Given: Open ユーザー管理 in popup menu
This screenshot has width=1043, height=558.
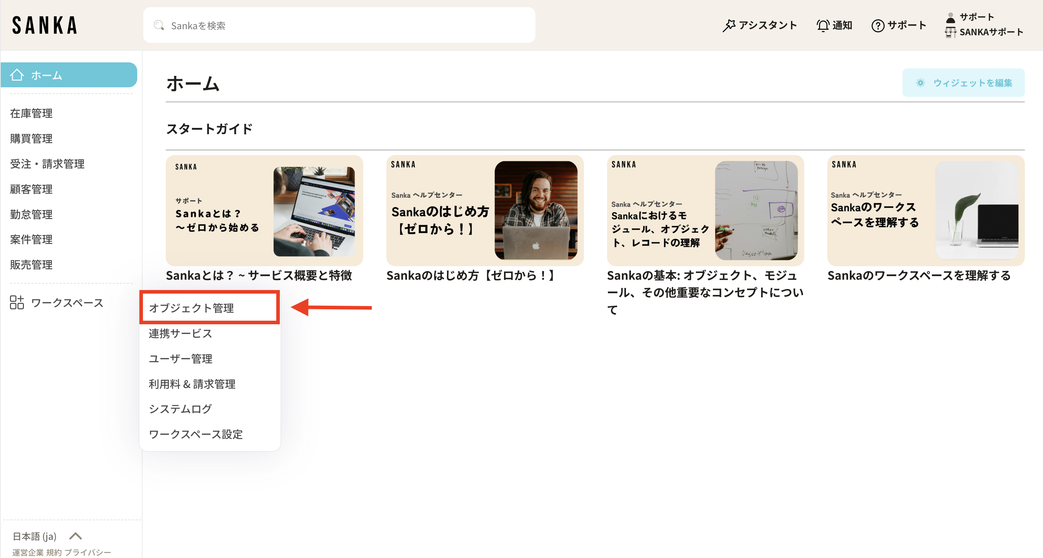Looking at the screenshot, I should [x=180, y=358].
